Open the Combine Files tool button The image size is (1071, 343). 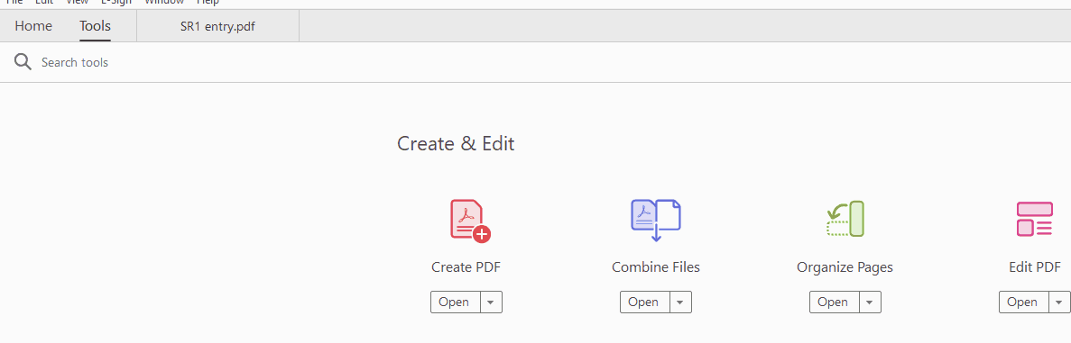(645, 302)
